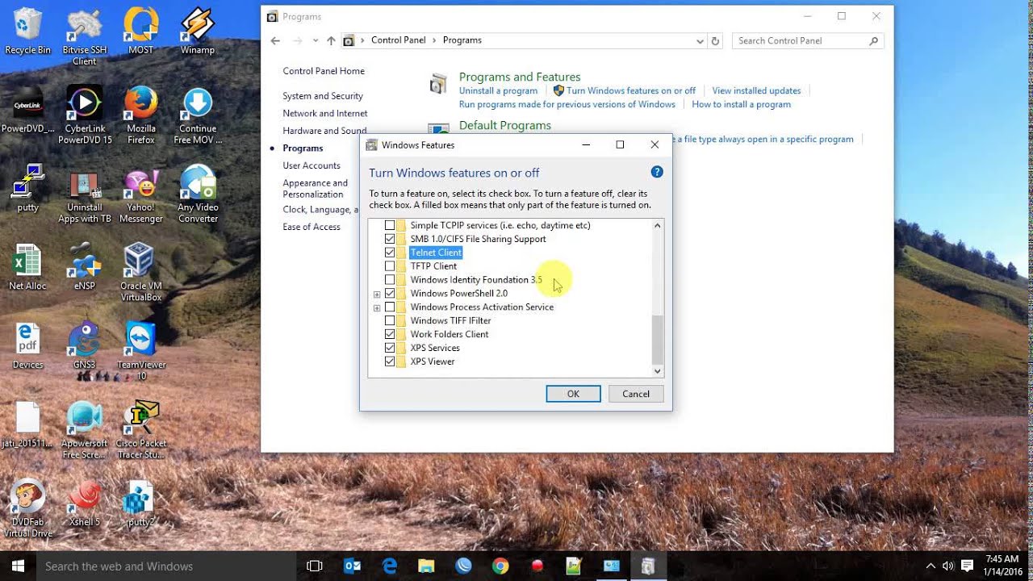Show hidden system tray icons
This screenshot has height=581, width=1033.
[930, 566]
